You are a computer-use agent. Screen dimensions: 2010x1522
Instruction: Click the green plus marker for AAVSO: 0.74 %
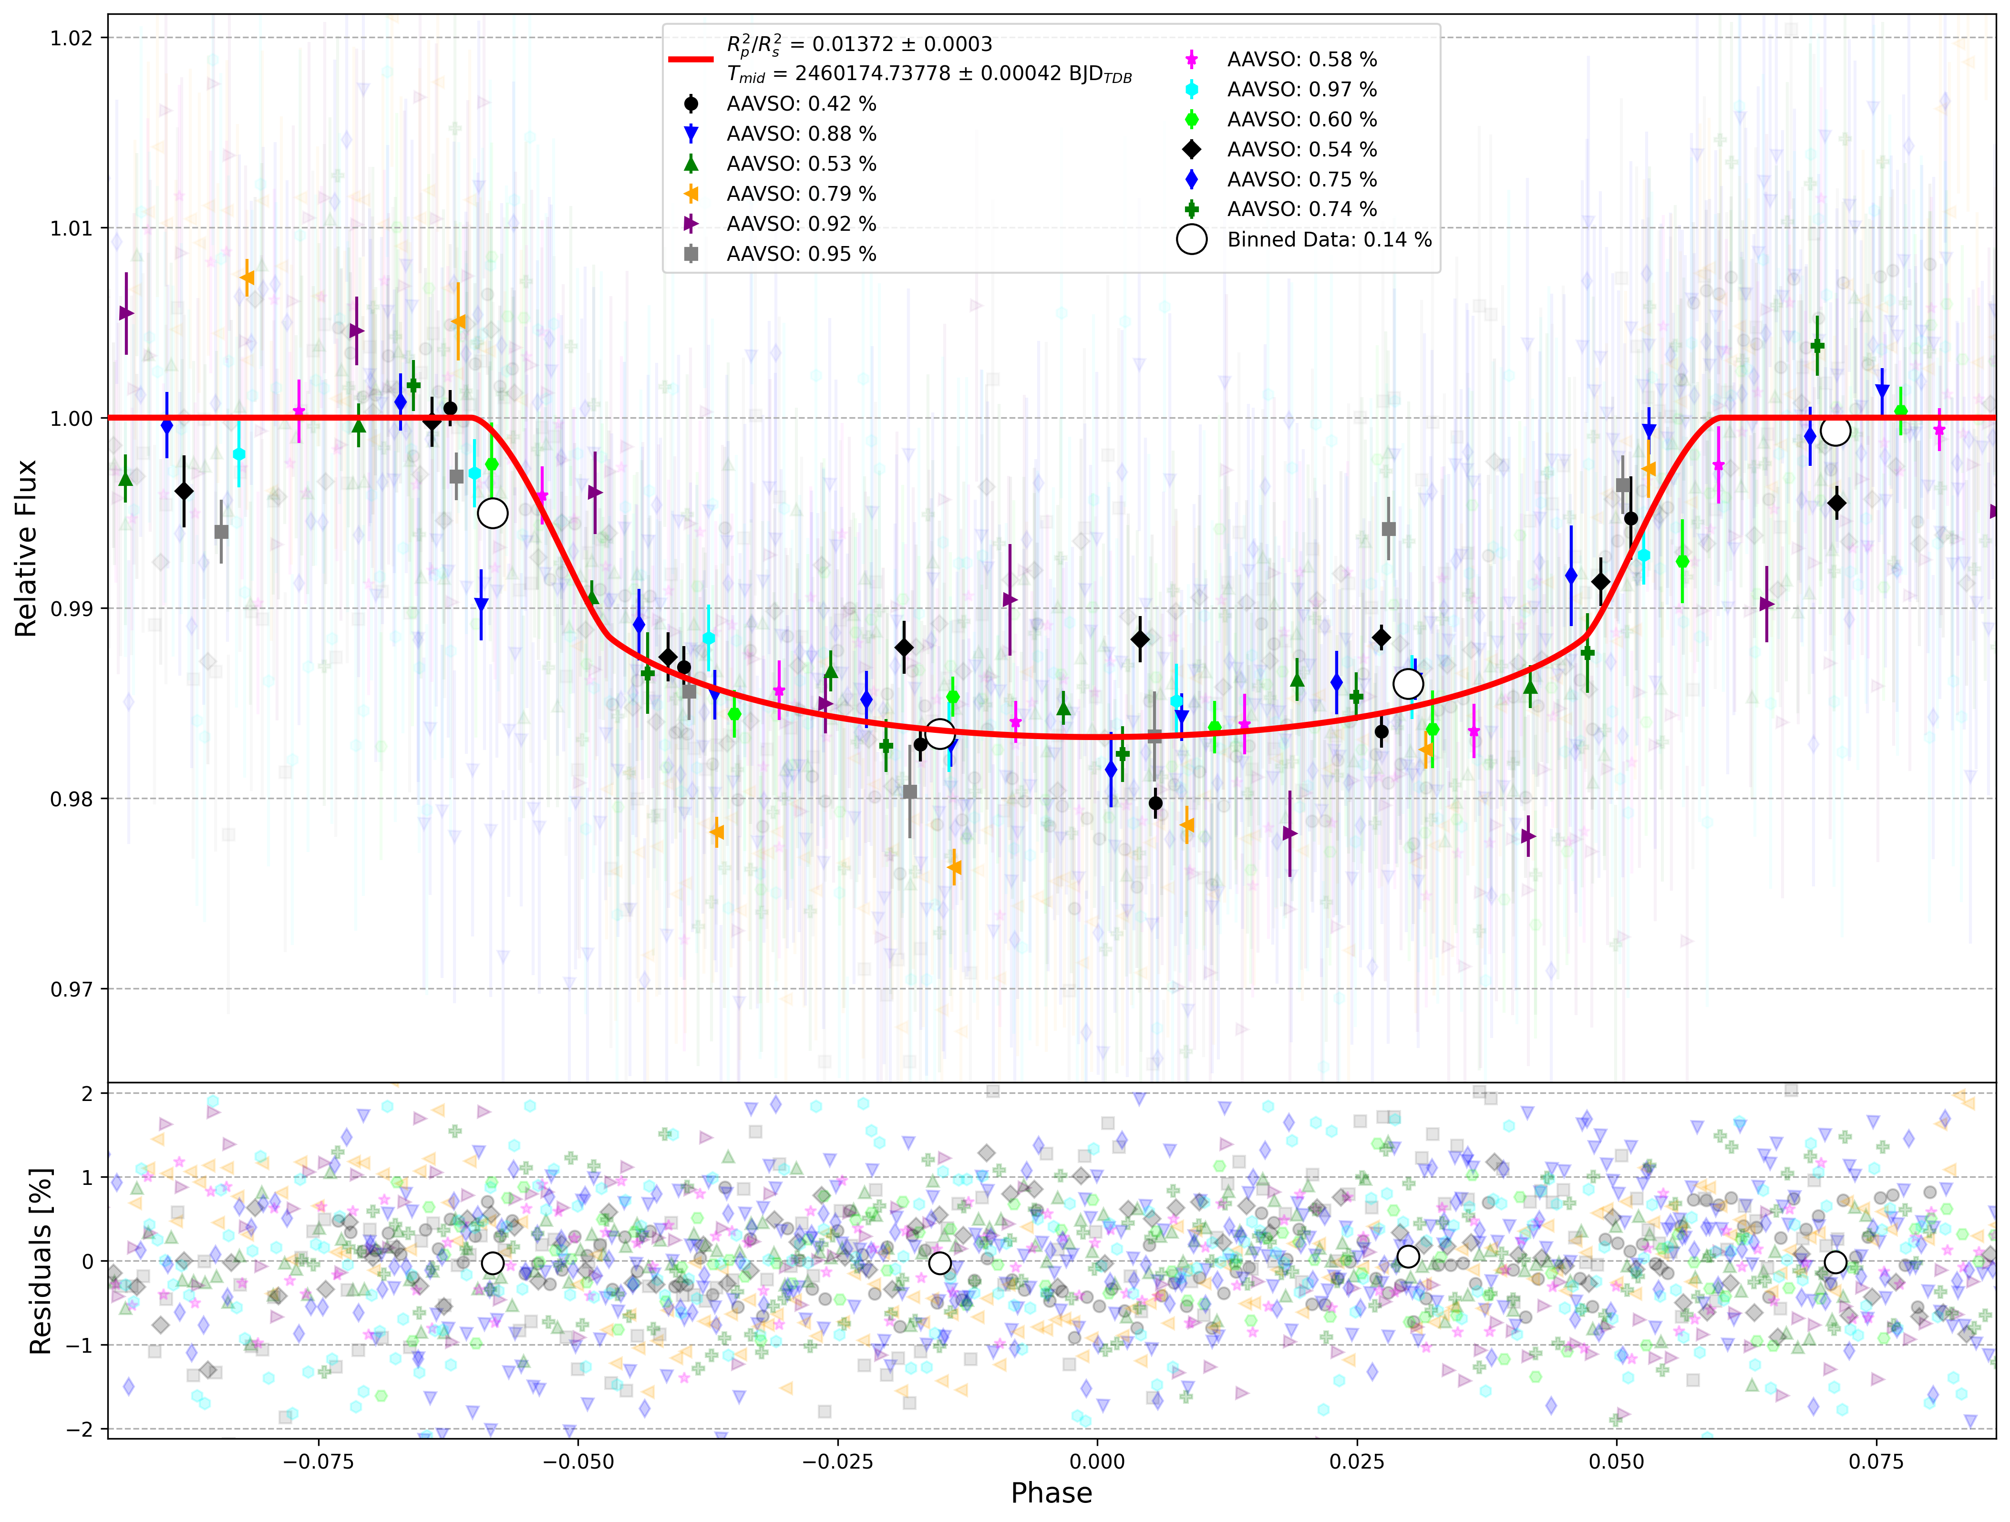(x=1191, y=209)
